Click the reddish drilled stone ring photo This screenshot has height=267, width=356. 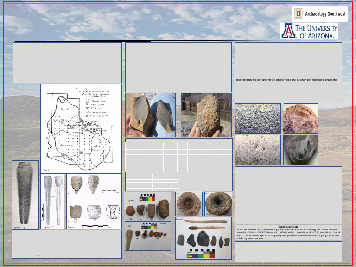click(x=189, y=204)
